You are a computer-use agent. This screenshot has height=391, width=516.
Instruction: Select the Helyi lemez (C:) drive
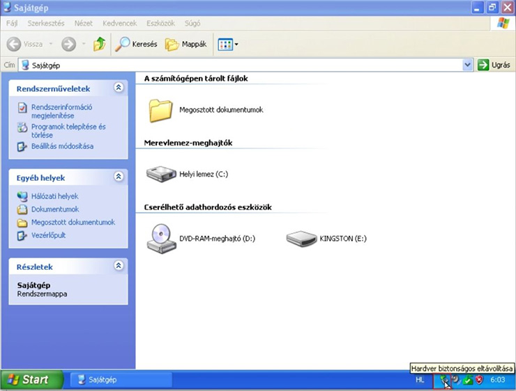pyautogui.click(x=161, y=174)
